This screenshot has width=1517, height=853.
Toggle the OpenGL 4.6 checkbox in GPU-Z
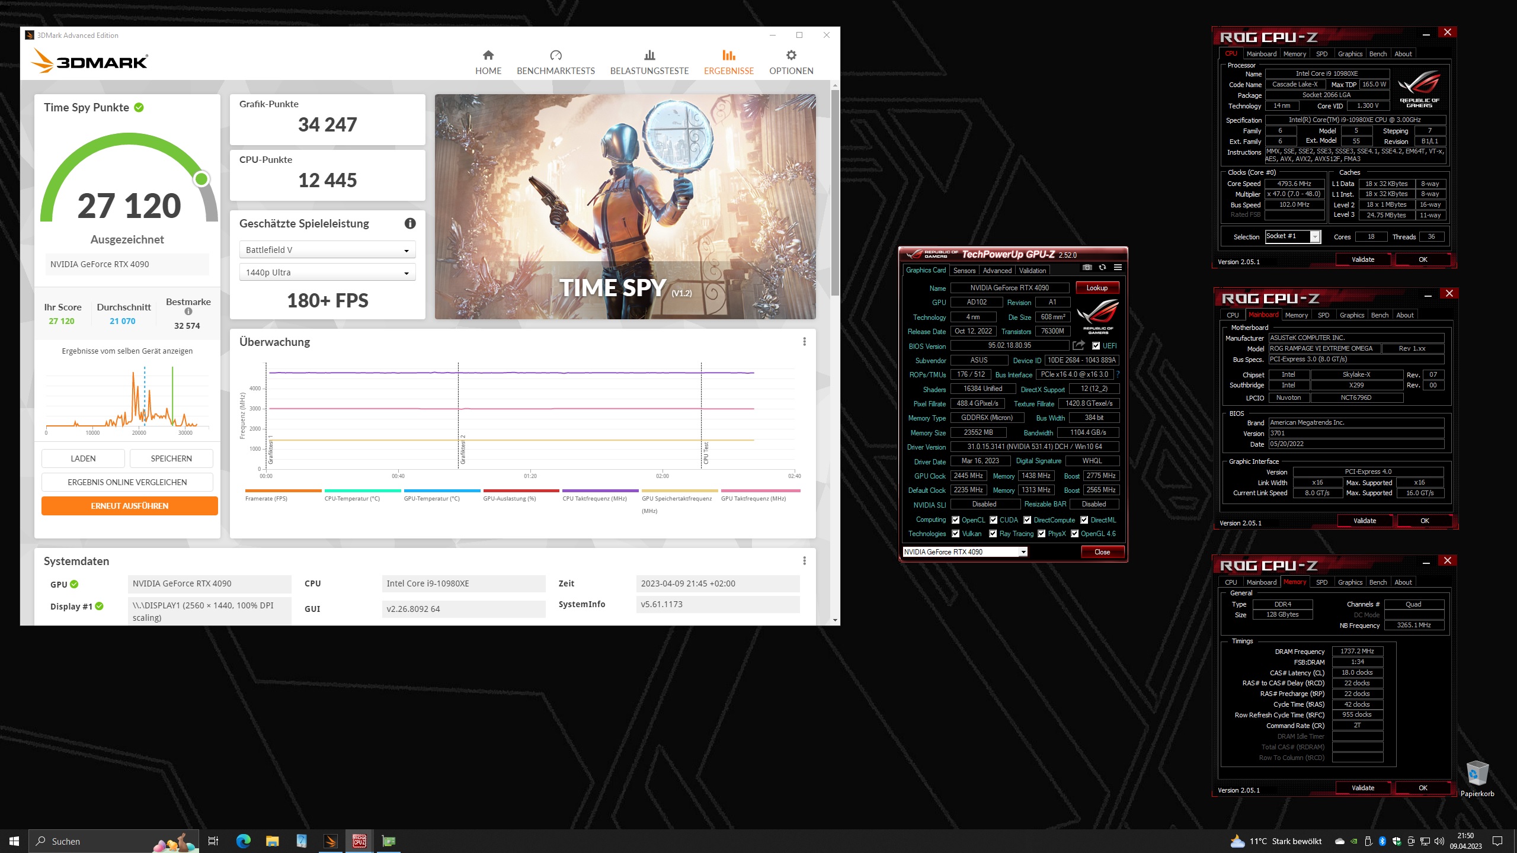[1074, 534]
